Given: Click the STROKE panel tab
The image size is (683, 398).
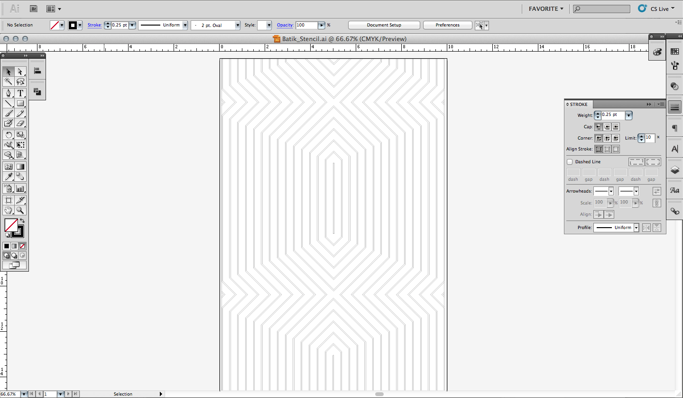Looking at the screenshot, I should 578,104.
